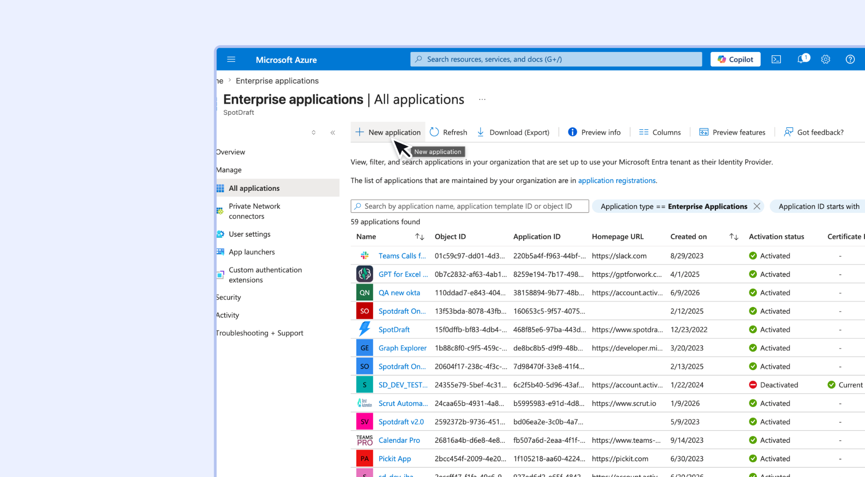
Task: Open the Columns chooser
Action: (660, 132)
